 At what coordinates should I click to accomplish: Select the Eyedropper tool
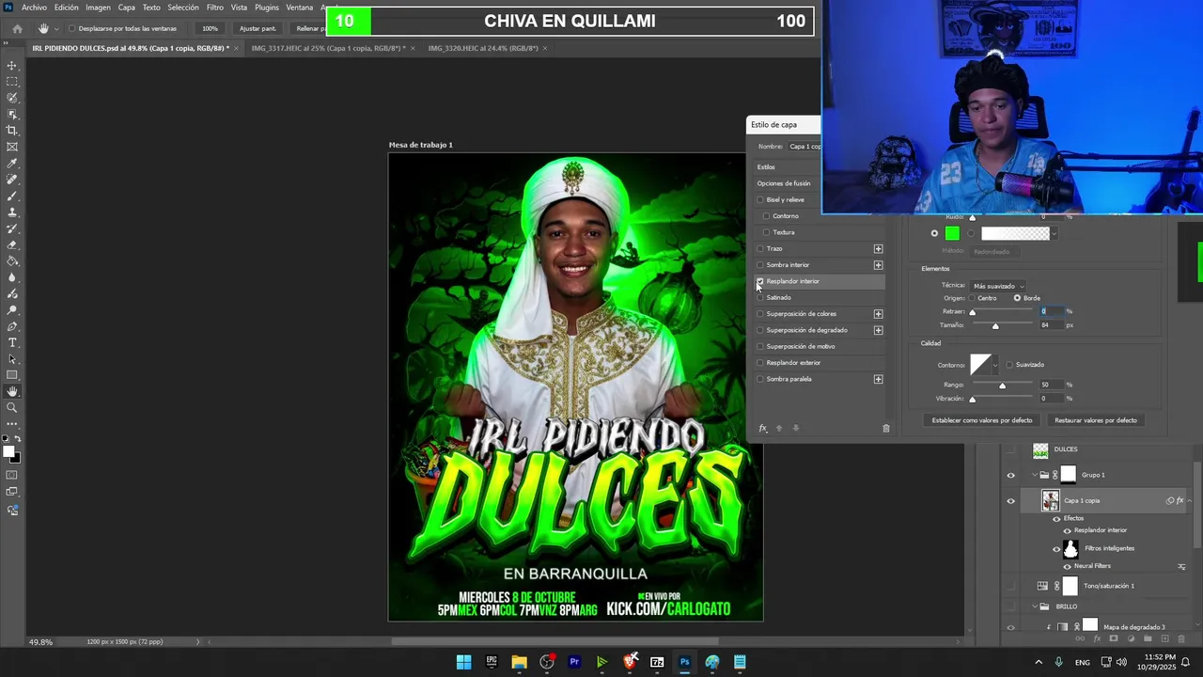tap(12, 164)
